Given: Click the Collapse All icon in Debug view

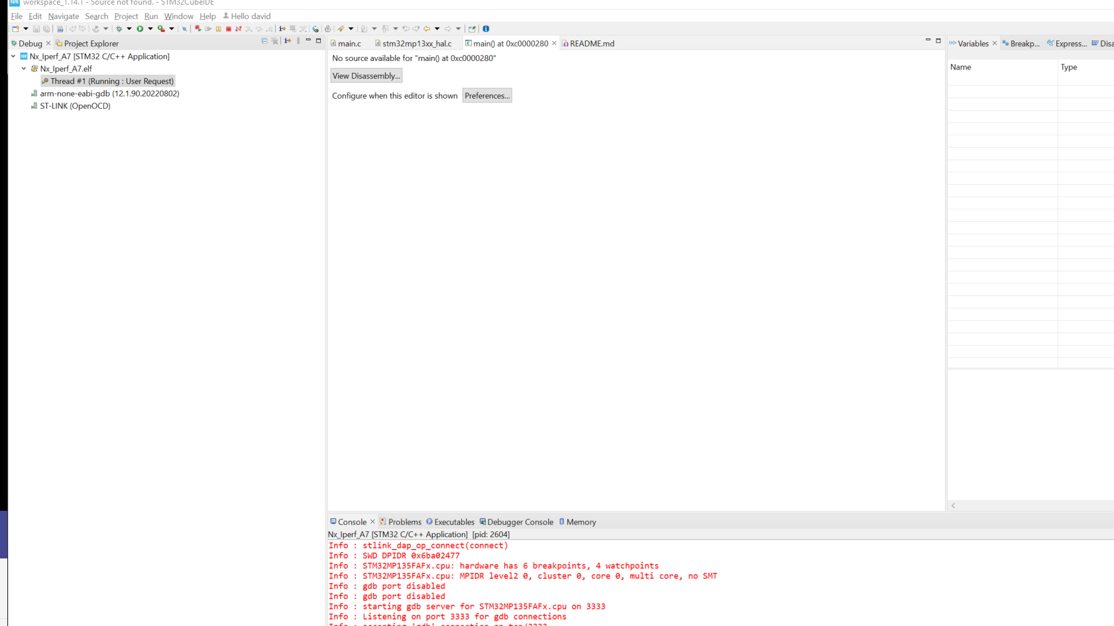Looking at the screenshot, I should coord(264,40).
